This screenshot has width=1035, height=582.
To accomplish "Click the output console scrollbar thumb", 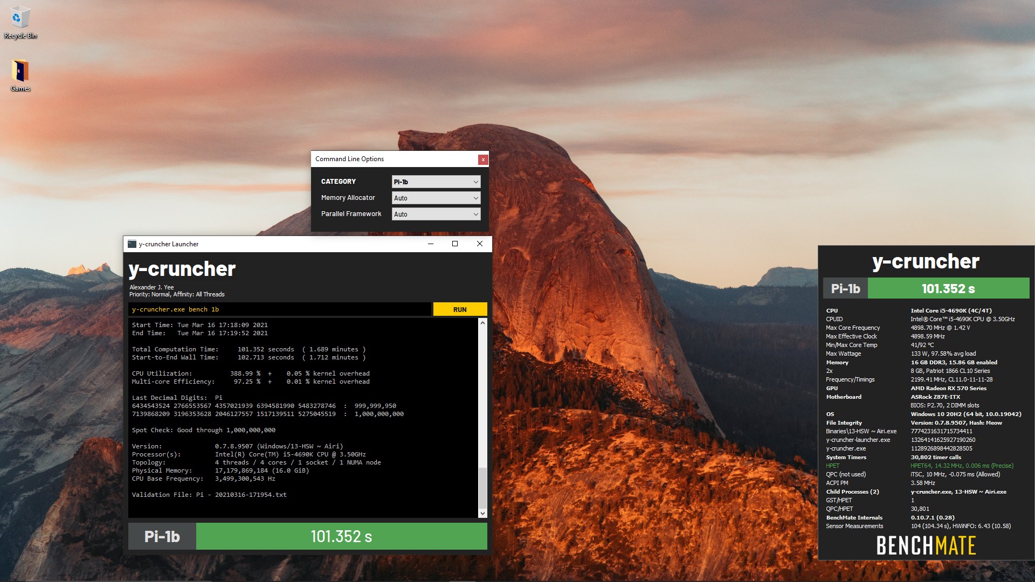I will click(x=482, y=487).
